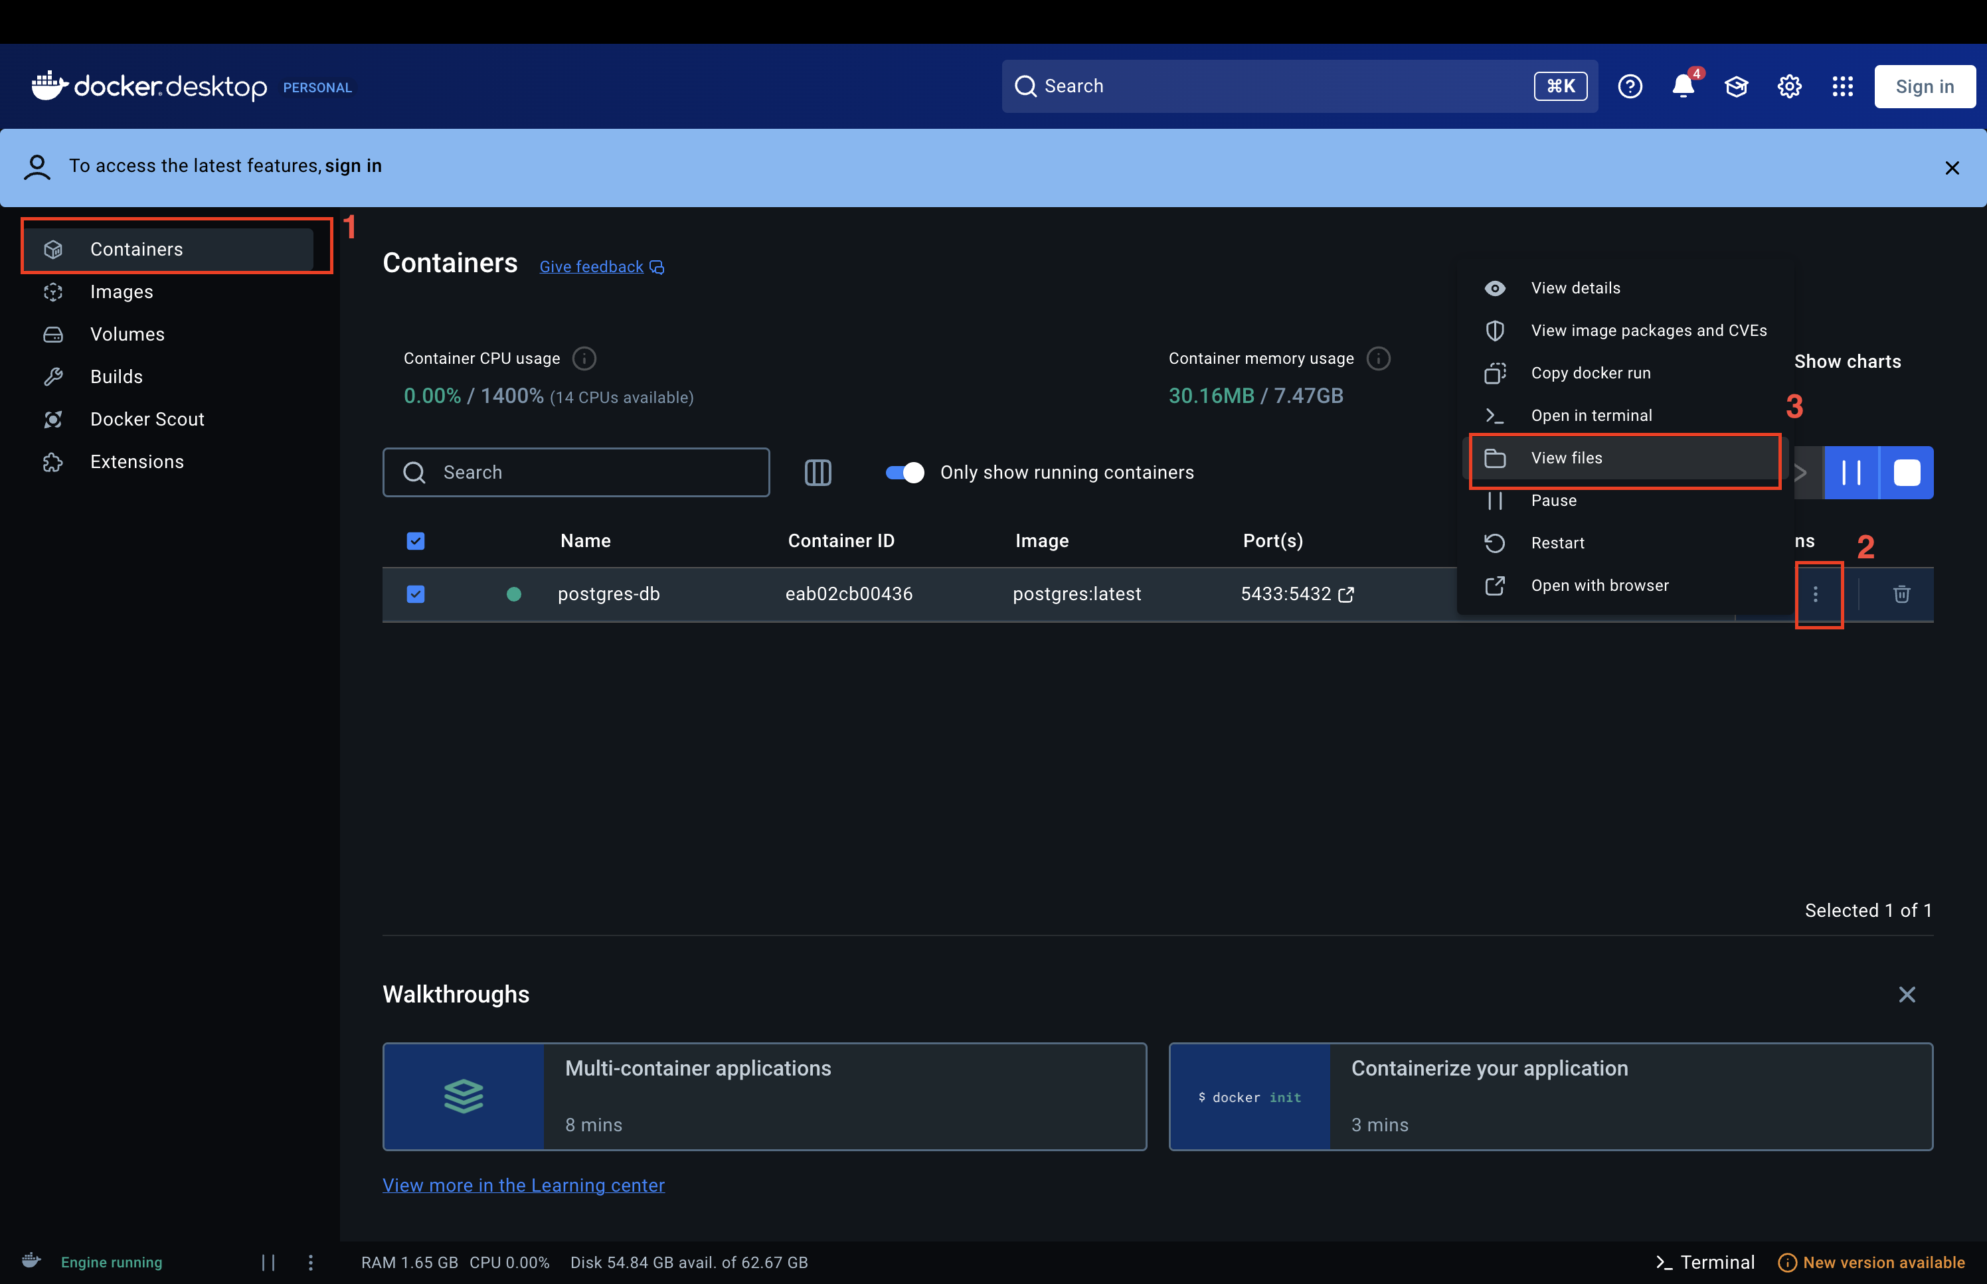This screenshot has width=1987, height=1284.
Task: Uncheck the postgres-db row checkbox
Action: coord(415,594)
